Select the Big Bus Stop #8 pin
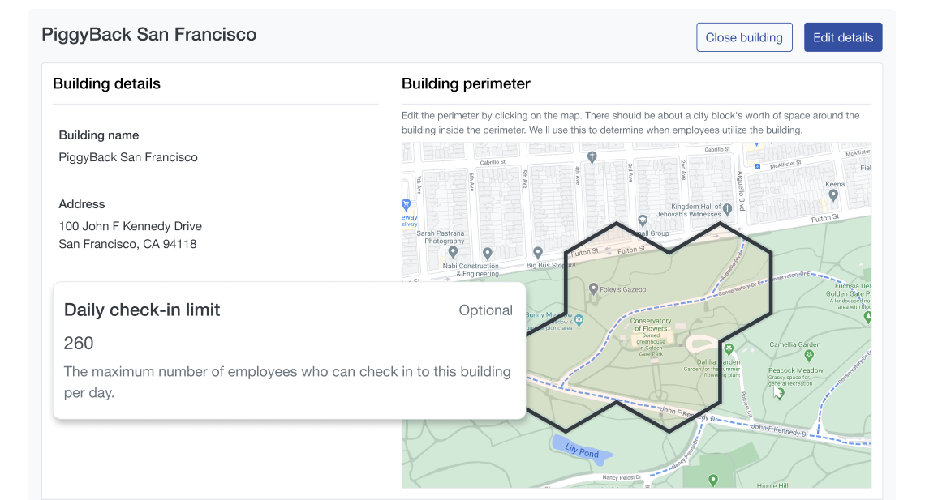The height and width of the screenshot is (500, 925). click(537, 253)
